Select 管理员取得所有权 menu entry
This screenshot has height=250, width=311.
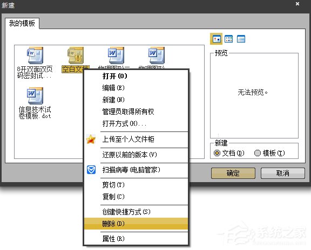(x=136, y=112)
